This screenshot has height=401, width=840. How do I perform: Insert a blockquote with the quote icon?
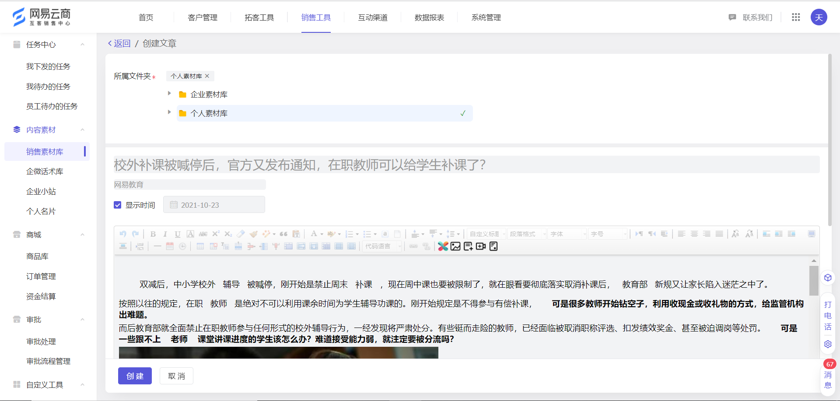coord(283,234)
